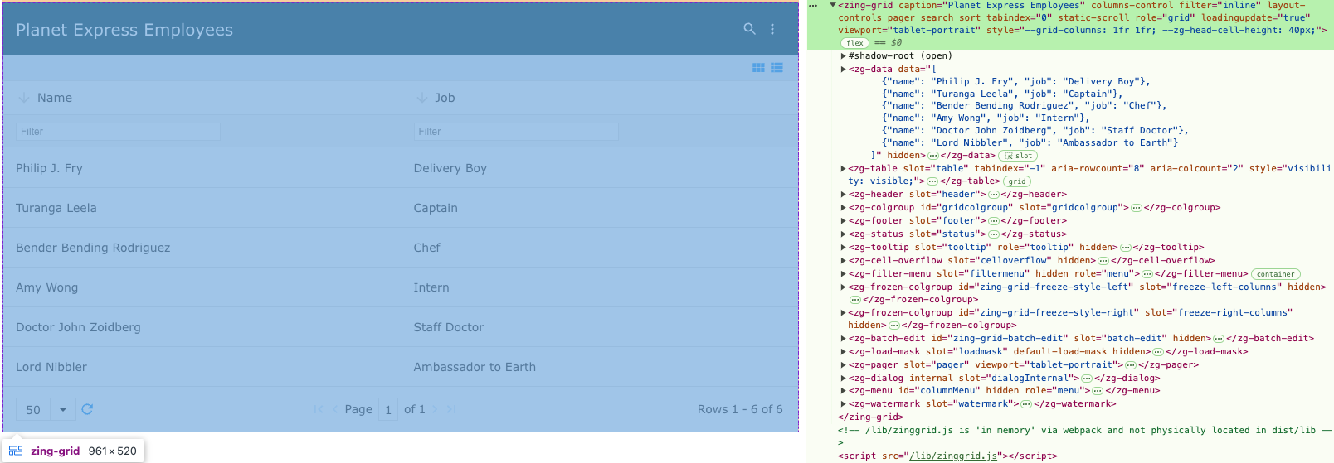
Task: Open page size dropdown showing 50
Action: [46, 409]
